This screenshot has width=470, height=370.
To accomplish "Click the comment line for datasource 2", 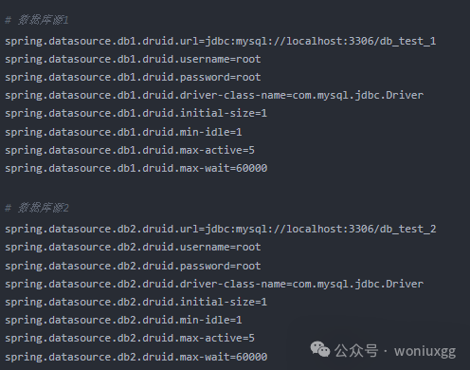I will pos(37,208).
